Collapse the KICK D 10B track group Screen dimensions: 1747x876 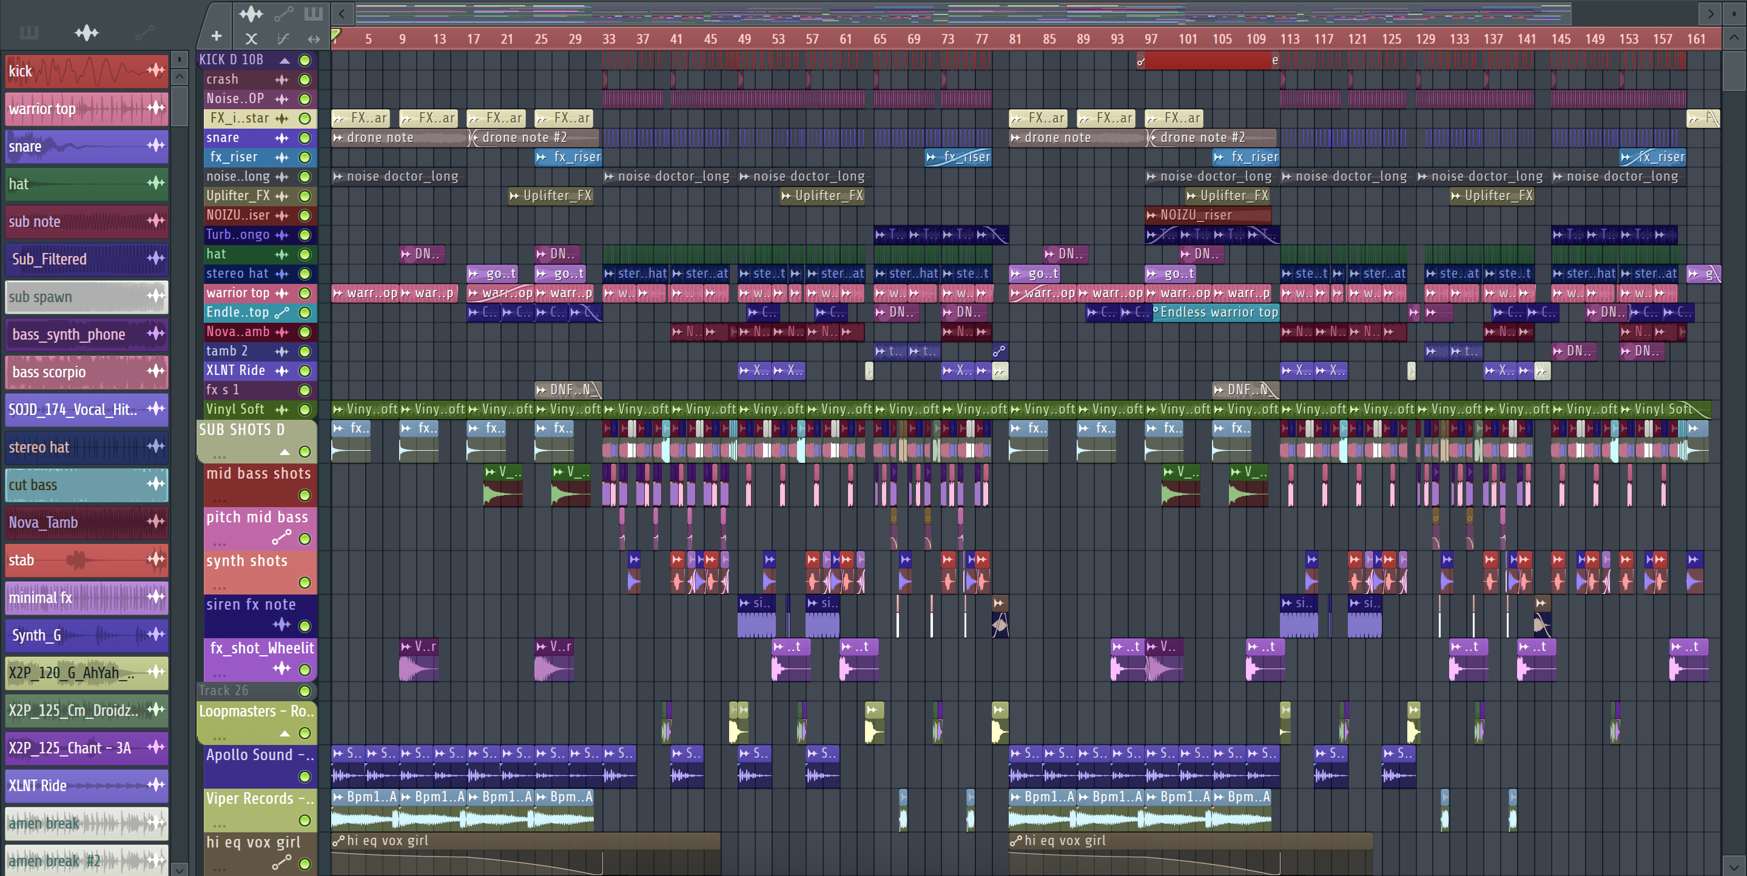tap(285, 60)
